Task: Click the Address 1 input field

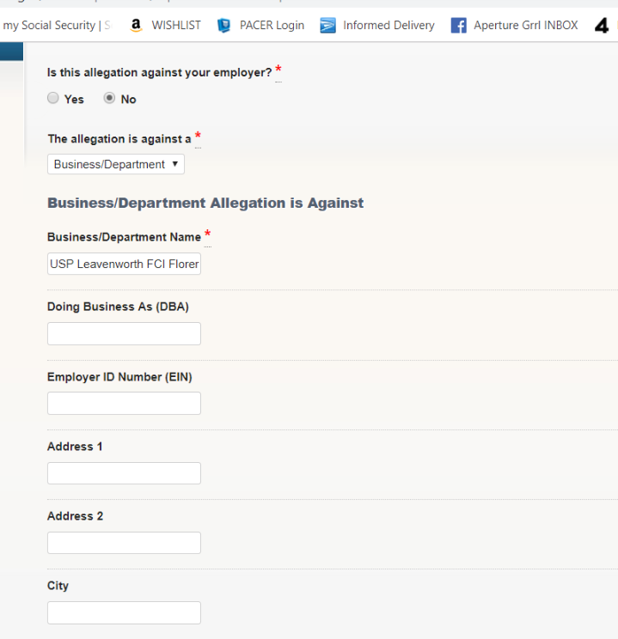Action: tap(124, 473)
